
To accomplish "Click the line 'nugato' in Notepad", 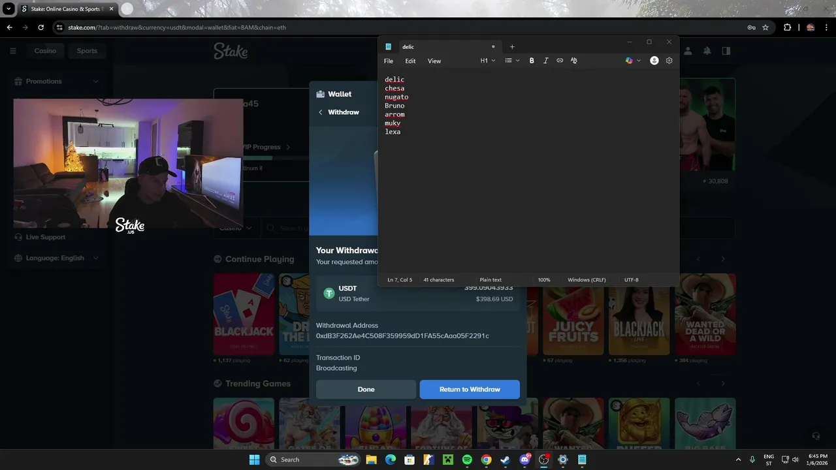I will (396, 97).
